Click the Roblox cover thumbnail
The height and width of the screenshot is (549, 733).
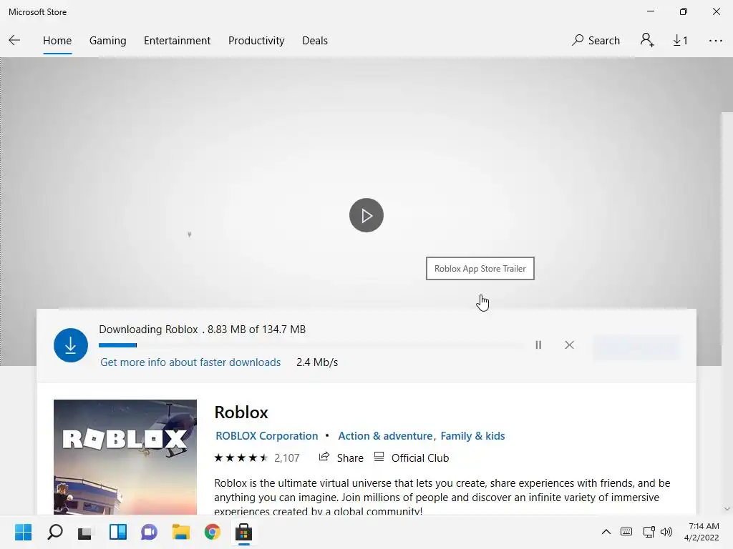[x=125, y=457]
